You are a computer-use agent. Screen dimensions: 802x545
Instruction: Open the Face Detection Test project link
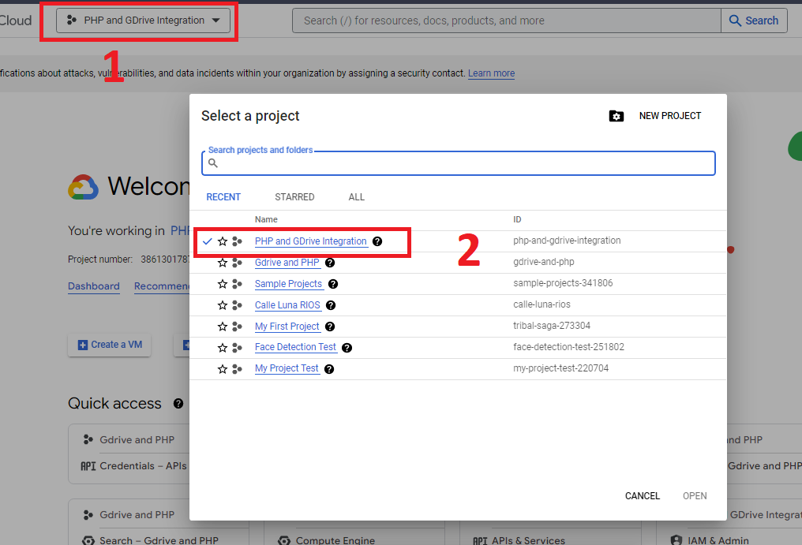pos(296,347)
